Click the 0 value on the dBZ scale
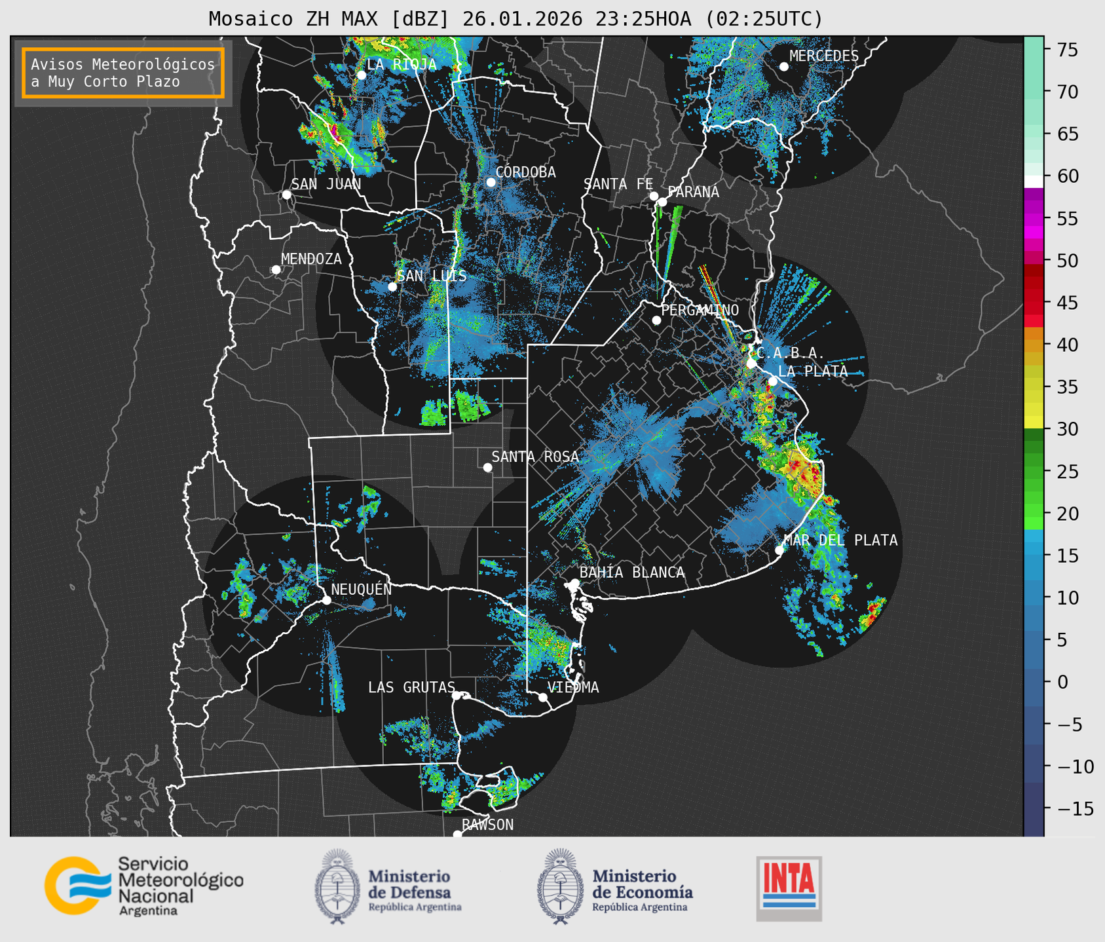 pyautogui.click(x=1062, y=682)
